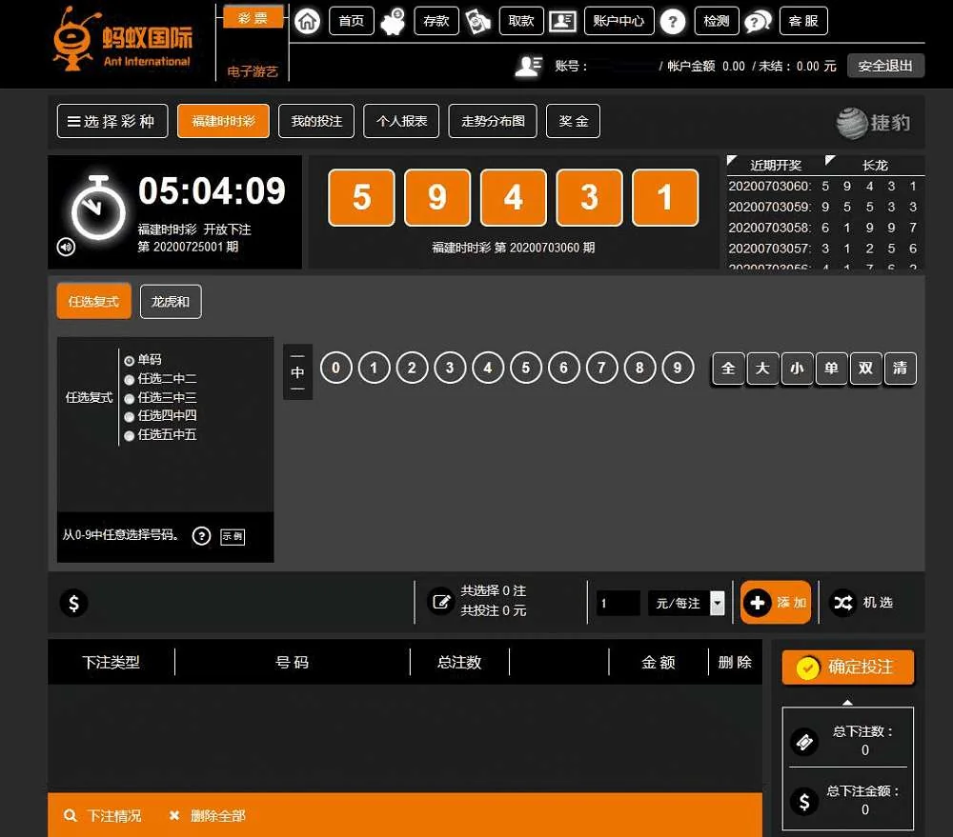Click the chat bubbles customer service icon
Screen dimensions: 953x837
758,22
